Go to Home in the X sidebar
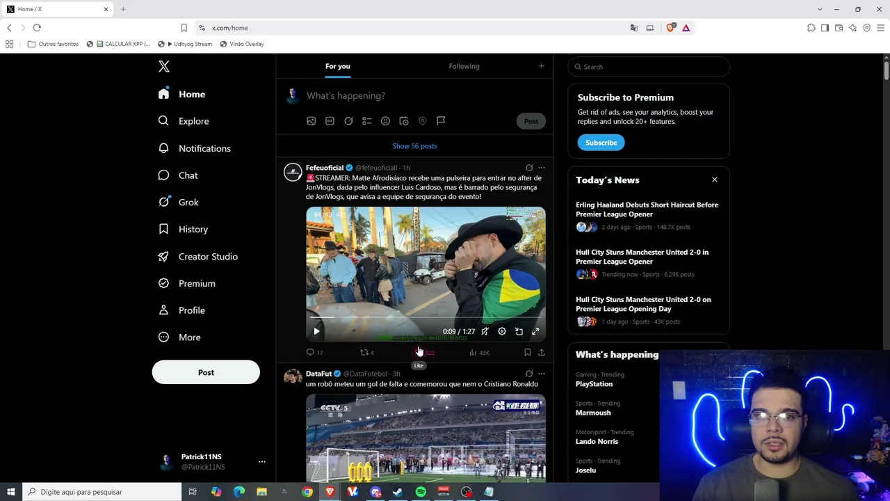This screenshot has width=890, height=501. [181, 94]
